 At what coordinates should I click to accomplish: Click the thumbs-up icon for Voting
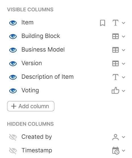115,90
